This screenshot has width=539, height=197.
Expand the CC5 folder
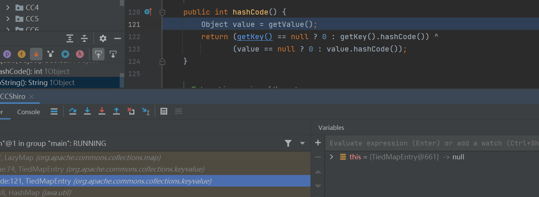pyautogui.click(x=7, y=19)
